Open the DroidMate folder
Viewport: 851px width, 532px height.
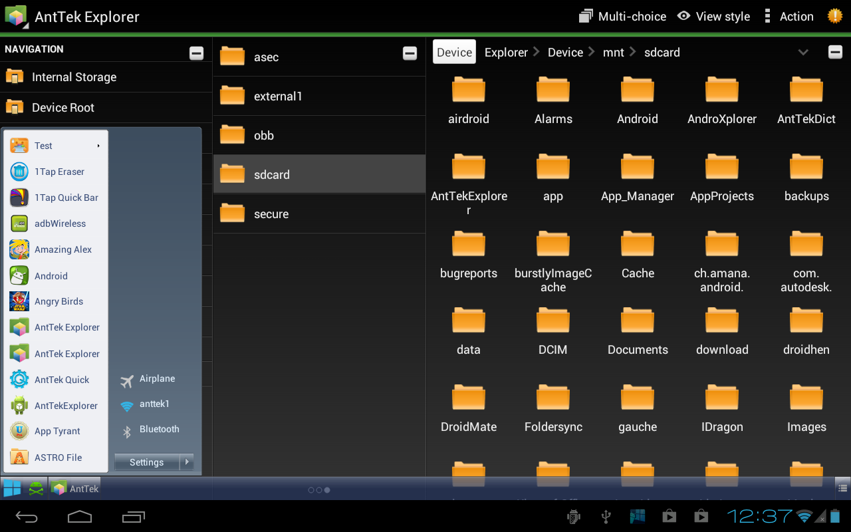[x=469, y=408]
